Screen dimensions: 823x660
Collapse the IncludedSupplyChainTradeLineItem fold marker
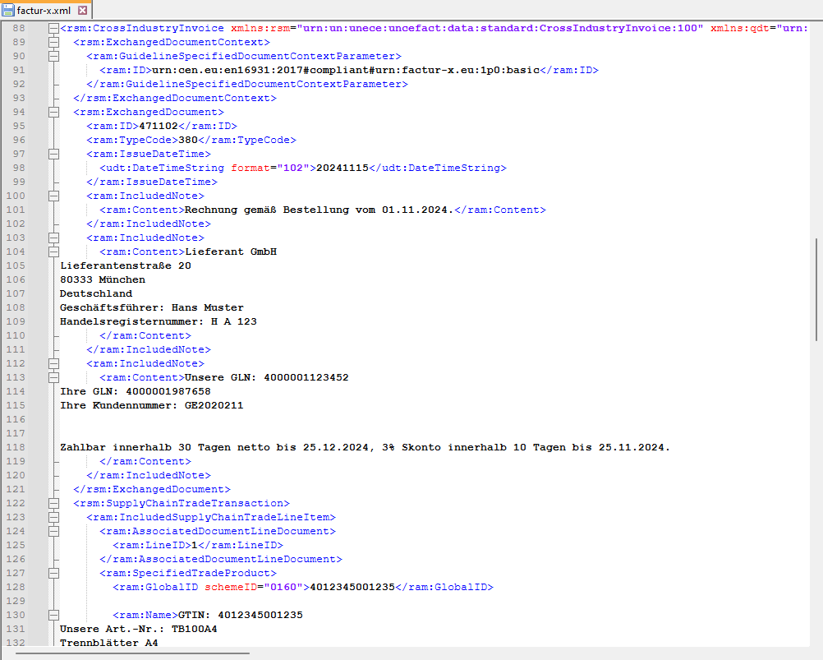pyautogui.click(x=53, y=516)
